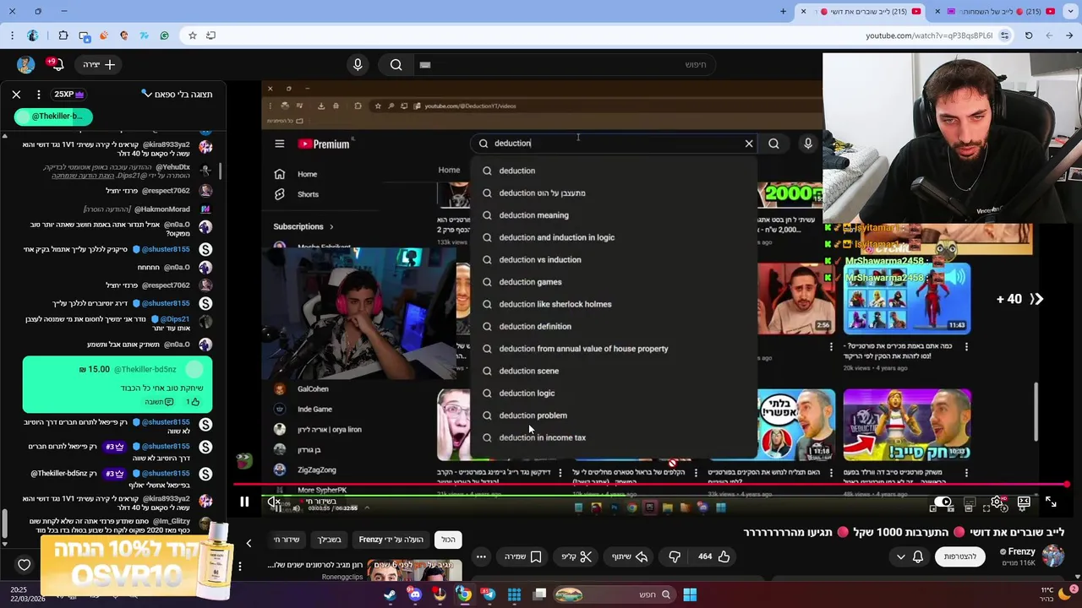Viewport: 1082px width, 608px height.
Task: Open the pinned @Thekiller-b super chat chip
Action: tap(53, 117)
